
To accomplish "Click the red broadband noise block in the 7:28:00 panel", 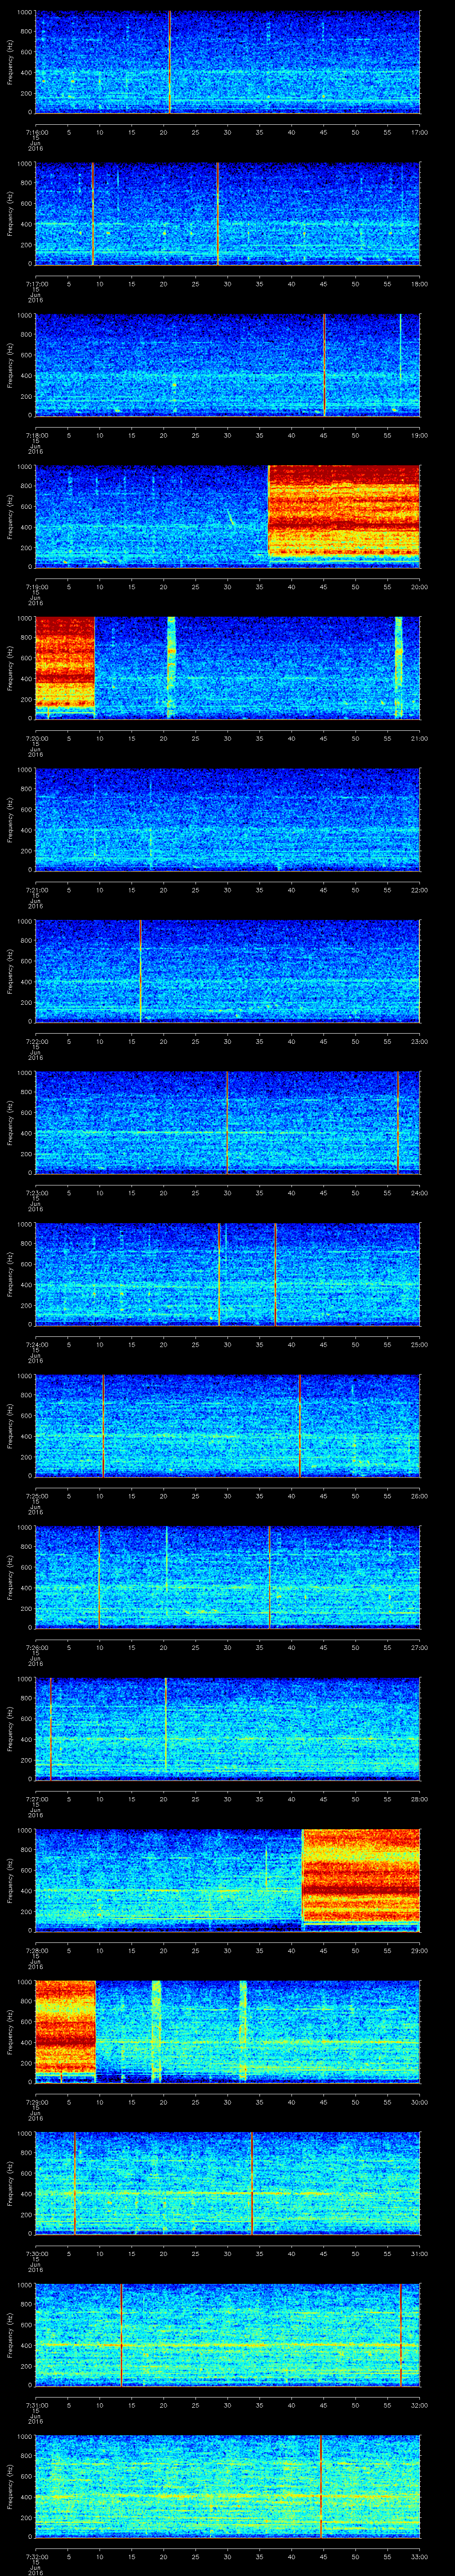I will pyautogui.click(x=361, y=1875).
